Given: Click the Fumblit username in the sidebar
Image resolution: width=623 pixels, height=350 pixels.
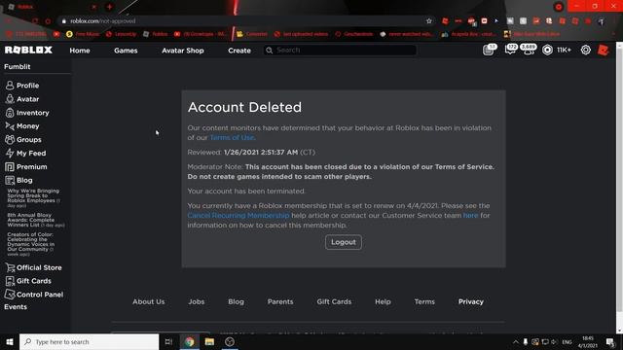Looking at the screenshot, I should (x=18, y=67).
